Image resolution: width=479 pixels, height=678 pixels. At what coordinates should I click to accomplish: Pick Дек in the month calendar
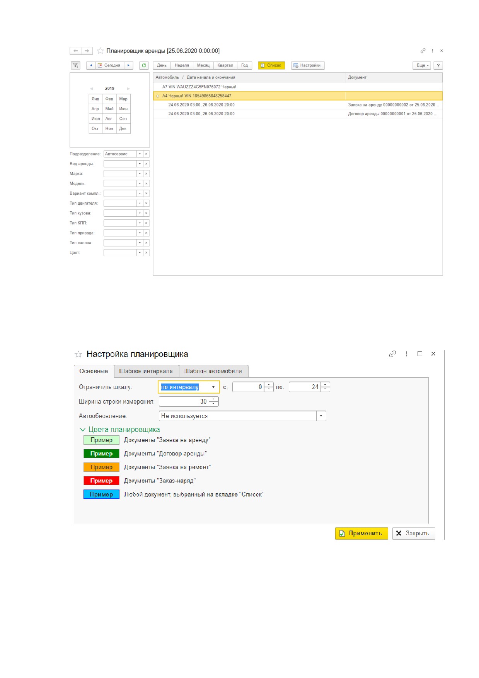(x=123, y=128)
